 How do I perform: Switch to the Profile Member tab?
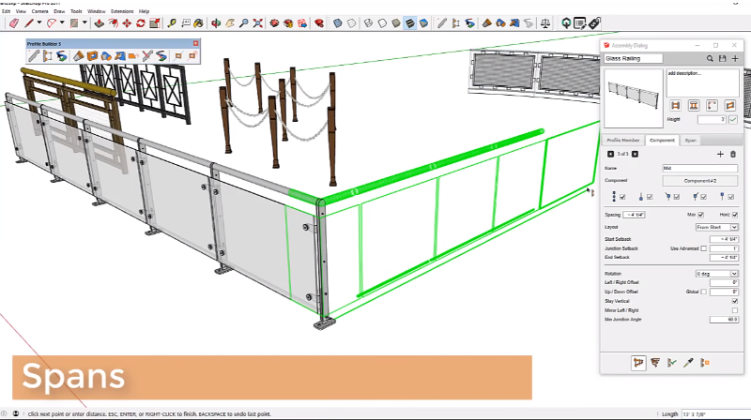(x=623, y=139)
